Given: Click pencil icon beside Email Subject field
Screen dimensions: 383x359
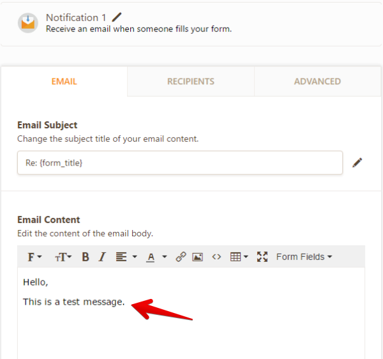Looking at the screenshot, I should pyautogui.click(x=357, y=163).
